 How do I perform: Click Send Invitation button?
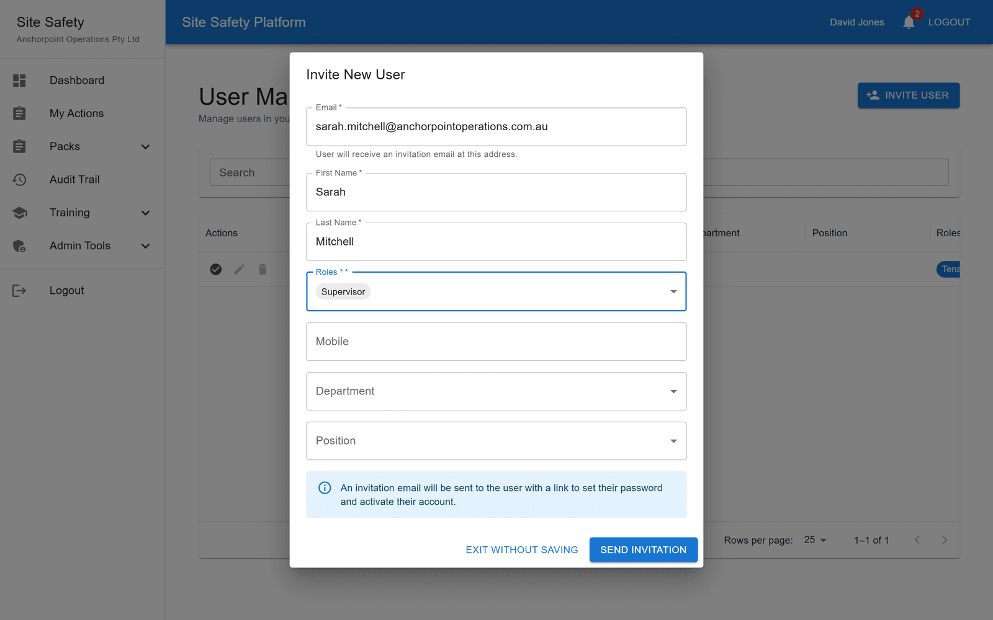tap(644, 550)
